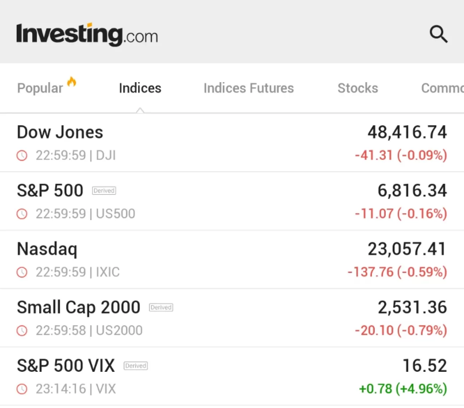Click the clock icon in the Small Cap 2000 row
The width and height of the screenshot is (464, 408).
click(22, 331)
